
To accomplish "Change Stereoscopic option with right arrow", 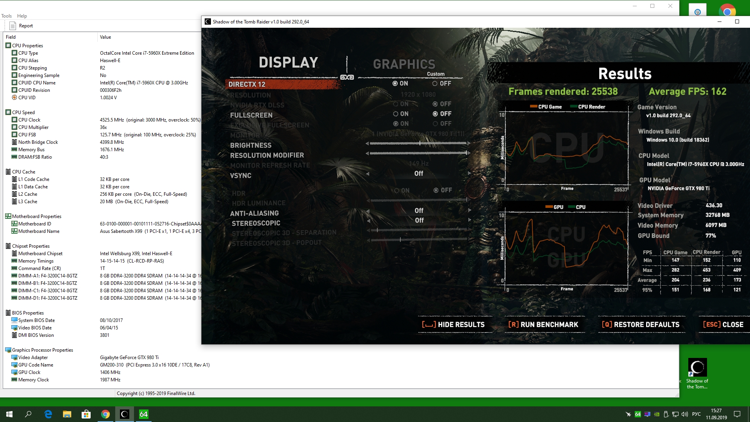I will 469,220.
